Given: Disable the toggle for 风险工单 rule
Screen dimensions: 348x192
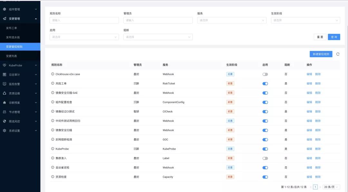Looking at the screenshot, I should 265,83.
